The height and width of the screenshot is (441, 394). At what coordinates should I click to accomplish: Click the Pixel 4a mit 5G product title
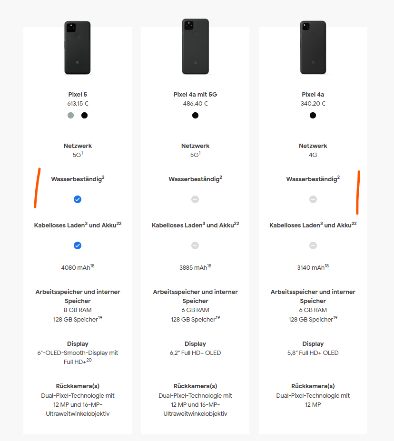pos(196,95)
